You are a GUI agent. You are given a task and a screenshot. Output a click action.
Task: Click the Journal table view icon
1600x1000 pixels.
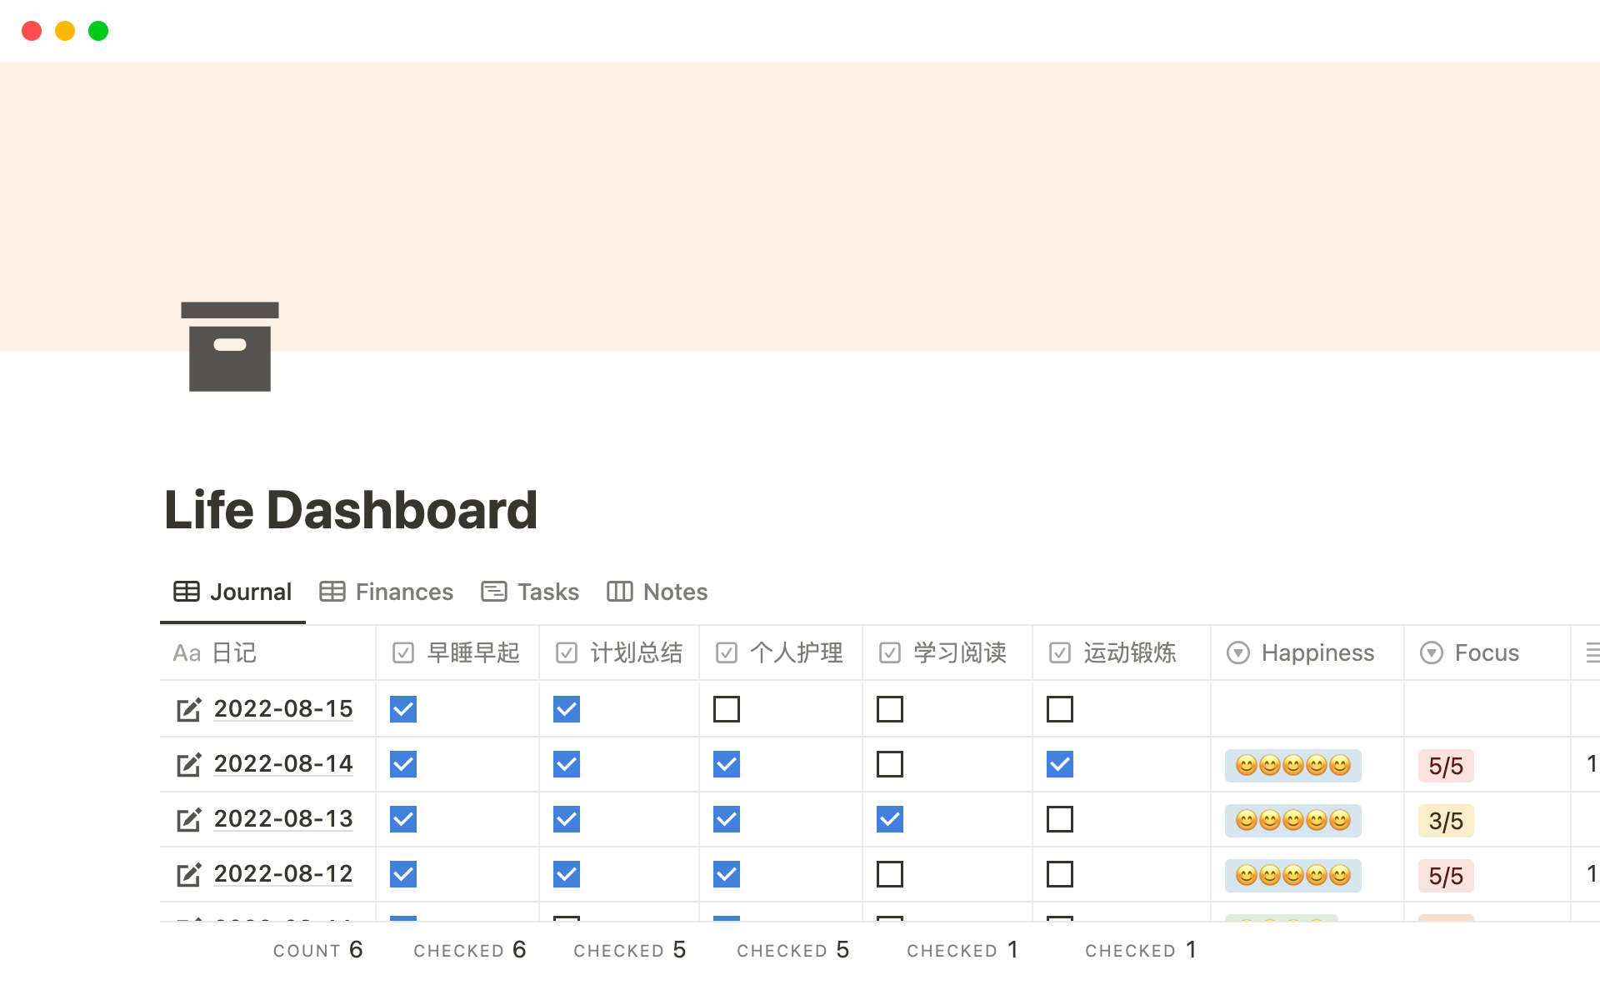187,592
